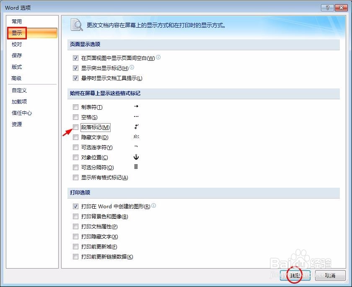Viewport: 352px width, 287px height.
Task: Click the info icon beside 打印在Word中创建的图形
Action: [x=153, y=206]
